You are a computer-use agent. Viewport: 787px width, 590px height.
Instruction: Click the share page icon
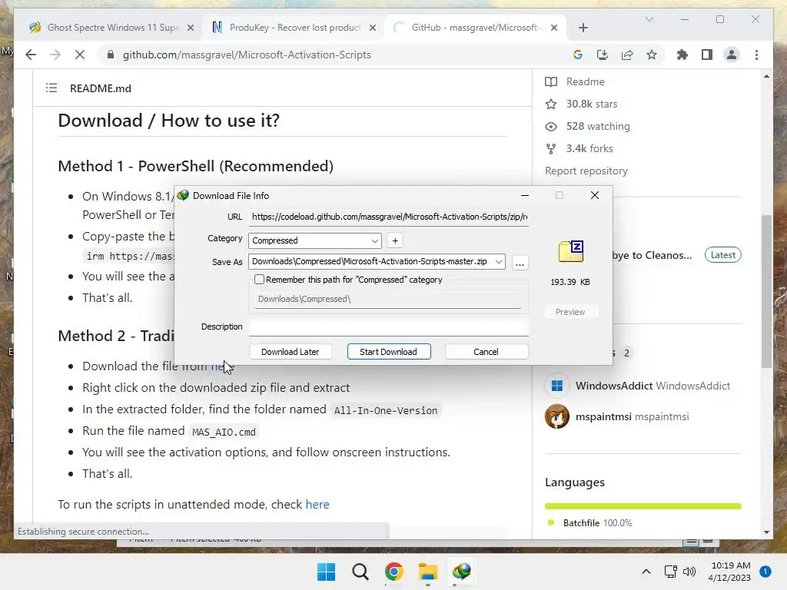[x=627, y=55]
